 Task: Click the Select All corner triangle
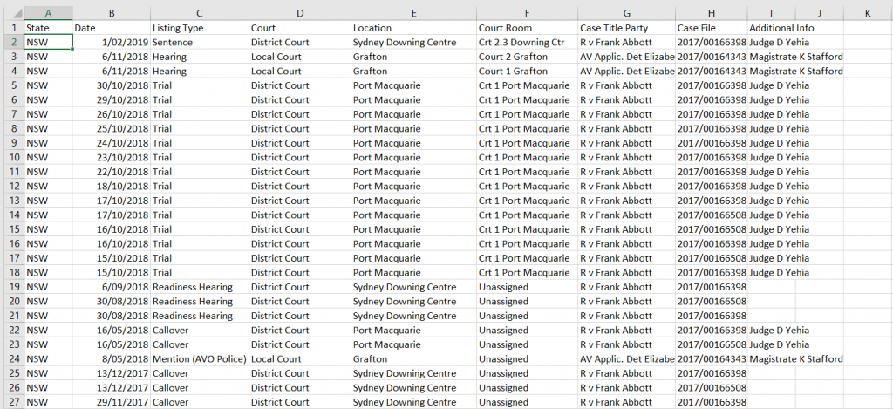pyautogui.click(x=11, y=13)
